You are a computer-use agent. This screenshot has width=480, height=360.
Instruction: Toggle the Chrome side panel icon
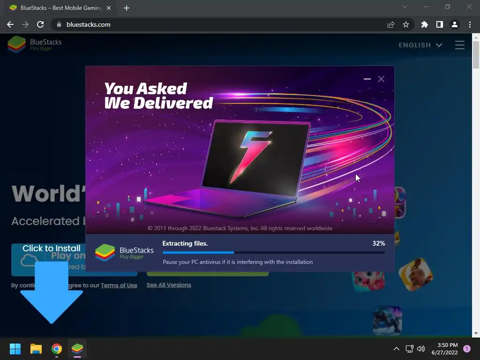[440, 24]
